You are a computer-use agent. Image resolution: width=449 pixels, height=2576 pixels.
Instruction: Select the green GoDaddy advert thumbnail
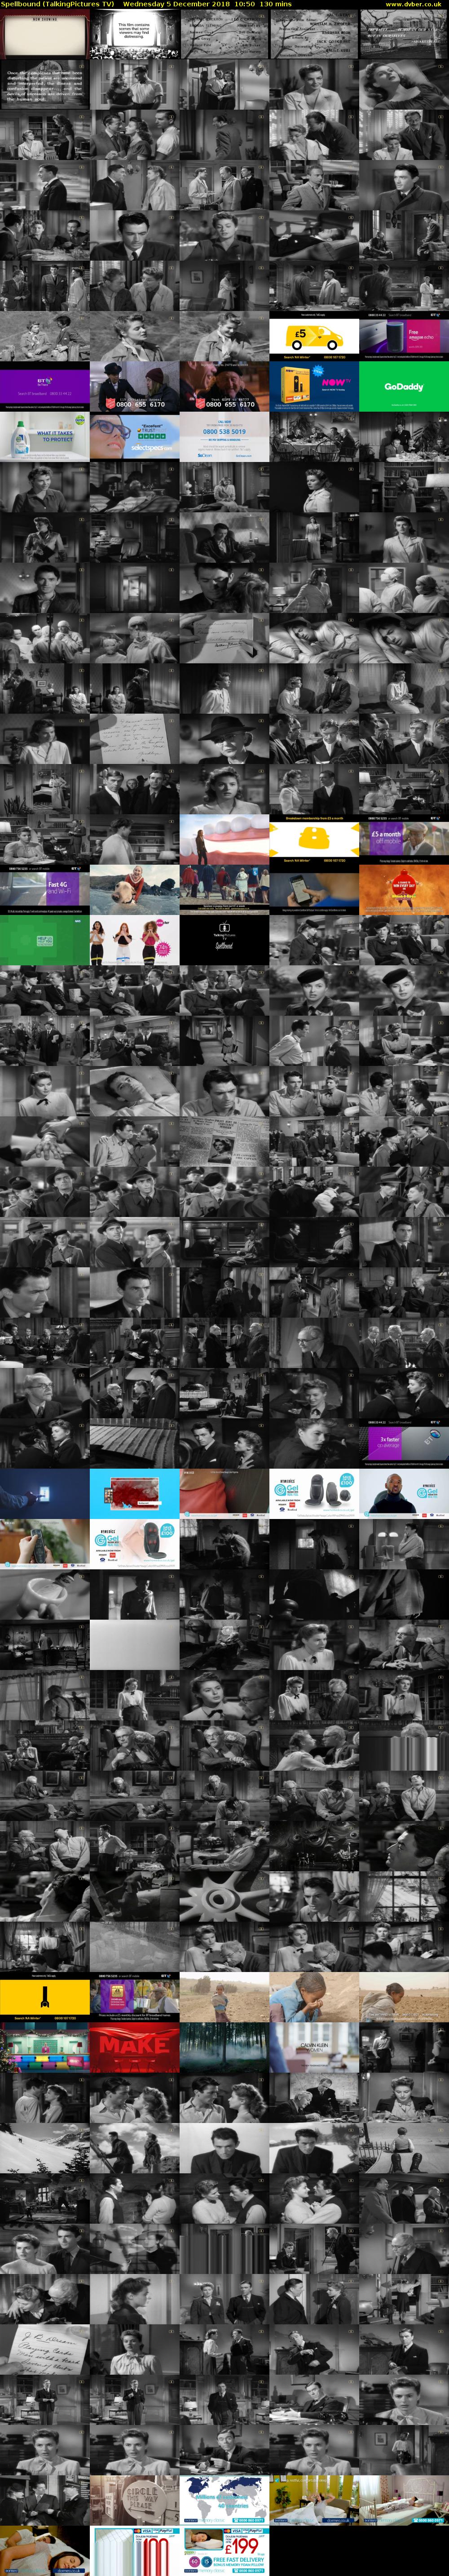[x=404, y=387]
